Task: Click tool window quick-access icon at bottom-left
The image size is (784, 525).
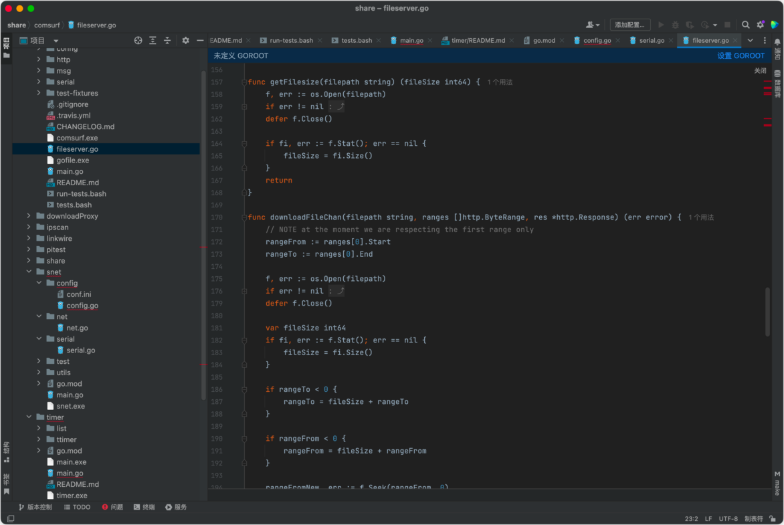Action: coord(11,518)
